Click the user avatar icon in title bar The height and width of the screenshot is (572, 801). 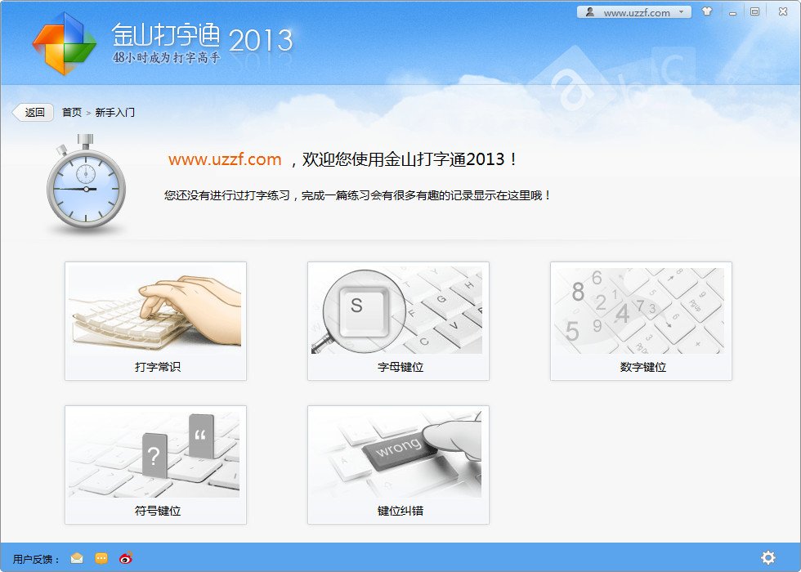[x=590, y=12]
